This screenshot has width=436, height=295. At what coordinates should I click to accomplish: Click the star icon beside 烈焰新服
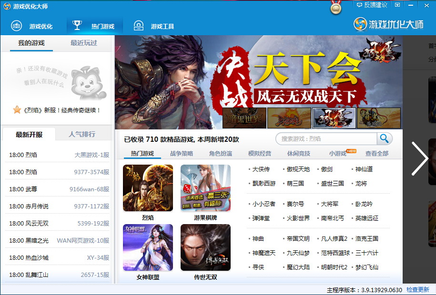click(x=17, y=110)
